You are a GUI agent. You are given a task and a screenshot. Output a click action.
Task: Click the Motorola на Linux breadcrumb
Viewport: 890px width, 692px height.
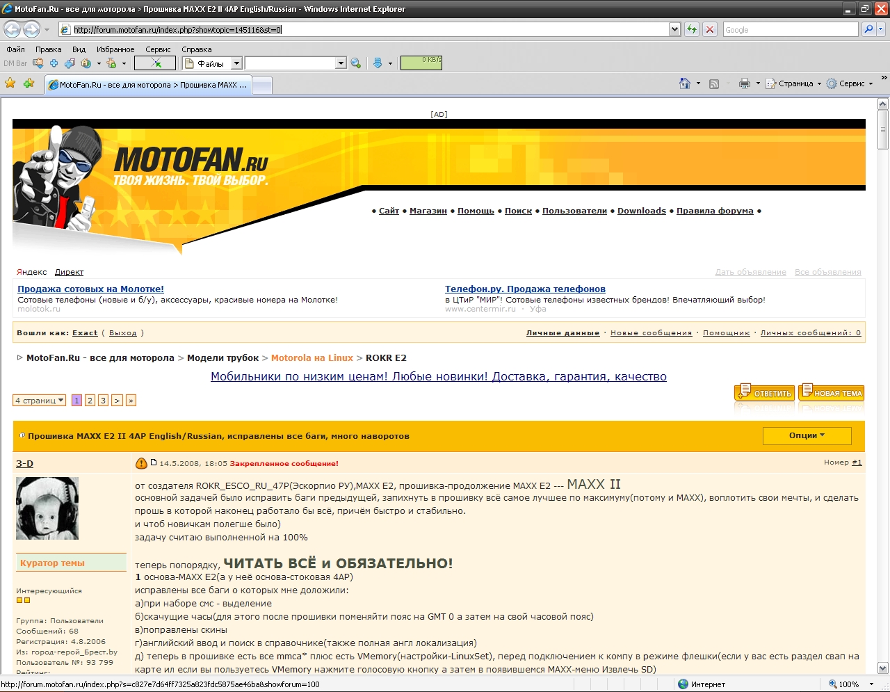click(312, 357)
